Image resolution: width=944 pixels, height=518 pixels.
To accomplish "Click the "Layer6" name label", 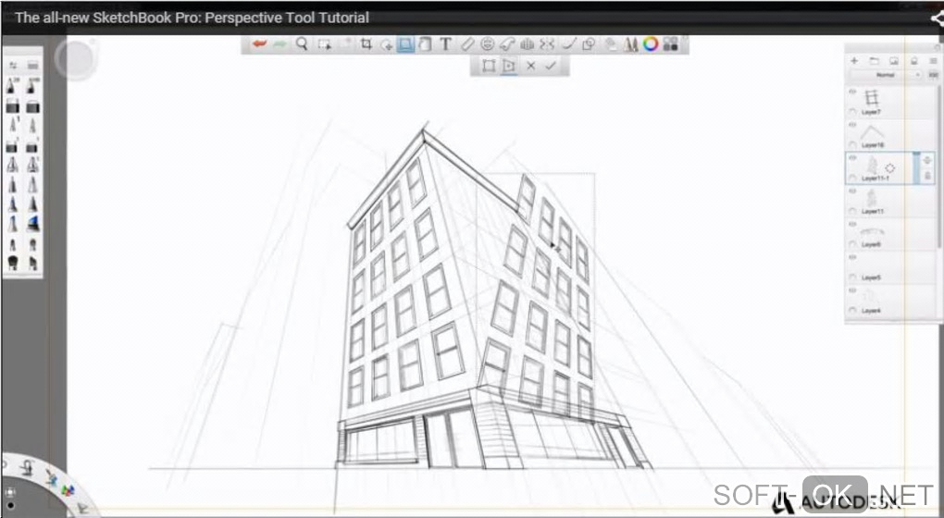I will 871,244.
